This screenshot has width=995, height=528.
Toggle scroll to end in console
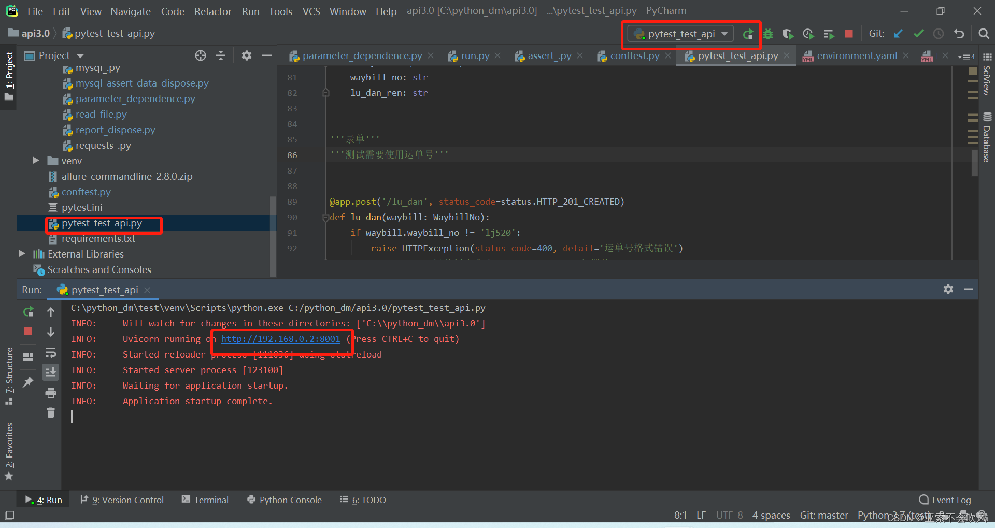tap(51, 372)
